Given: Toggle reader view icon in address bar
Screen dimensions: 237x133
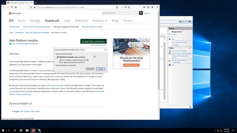Looking at the screenshot, I should [117, 7].
